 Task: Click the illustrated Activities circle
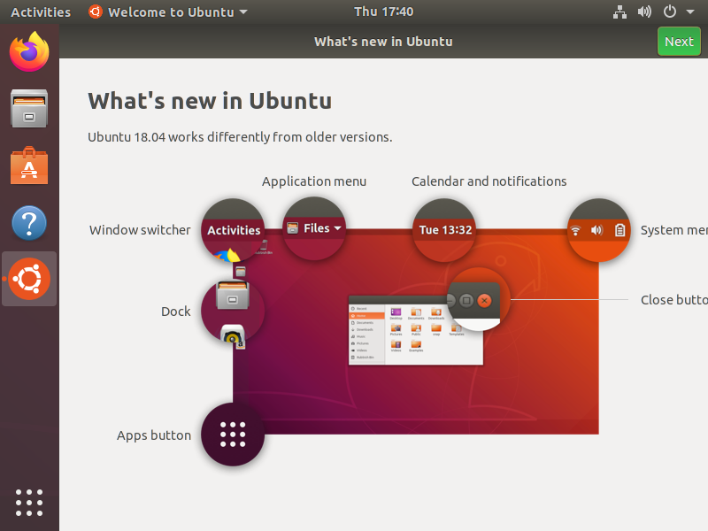(x=233, y=230)
